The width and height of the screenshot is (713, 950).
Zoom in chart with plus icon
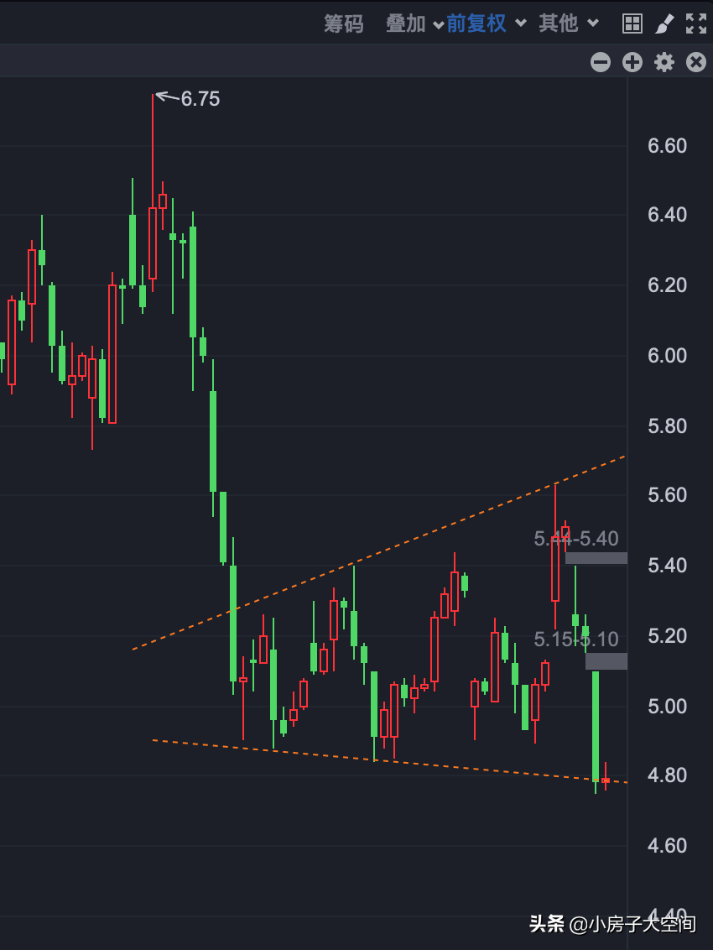click(x=632, y=62)
